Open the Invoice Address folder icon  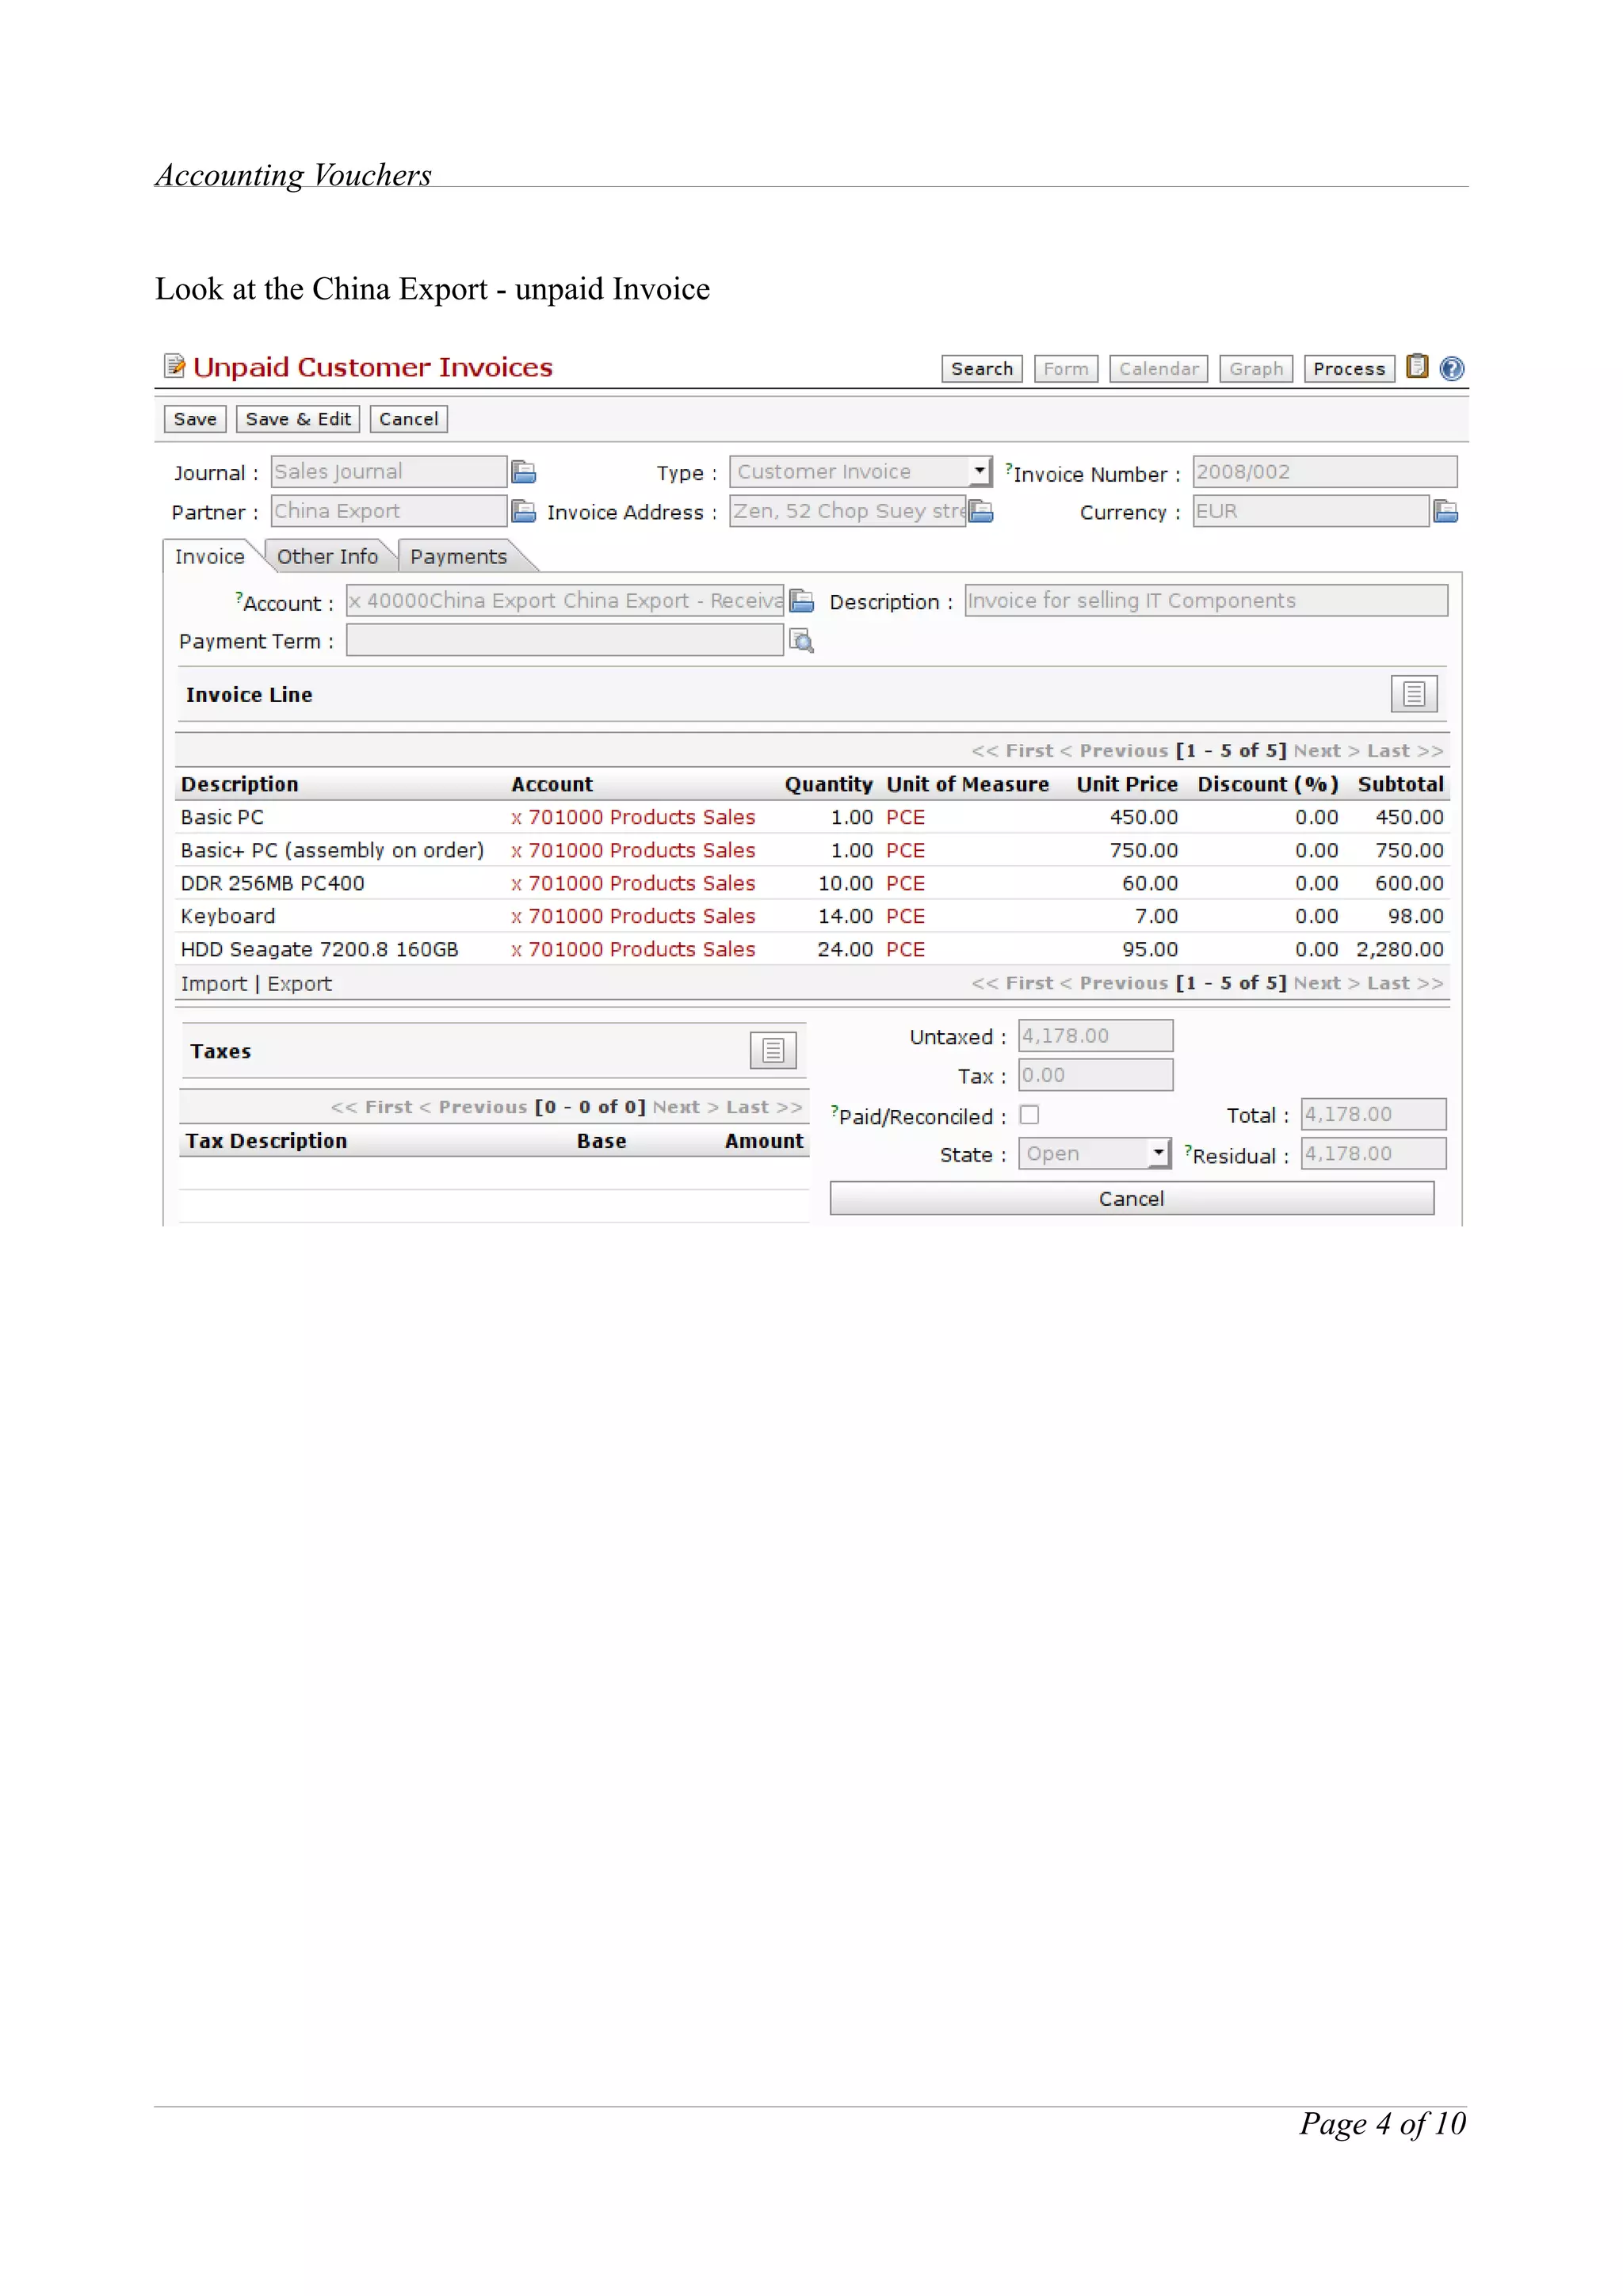pos(981,512)
